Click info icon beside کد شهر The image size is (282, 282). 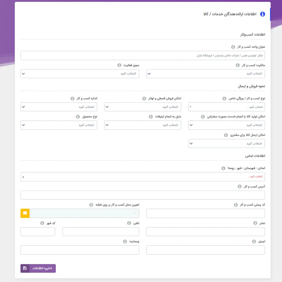point(42,223)
